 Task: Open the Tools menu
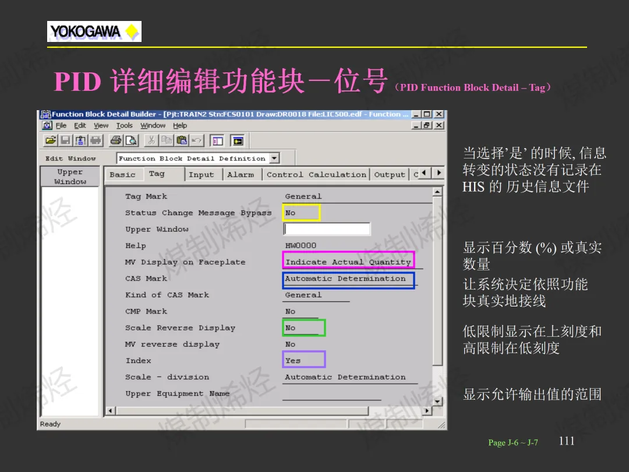pyautogui.click(x=125, y=126)
